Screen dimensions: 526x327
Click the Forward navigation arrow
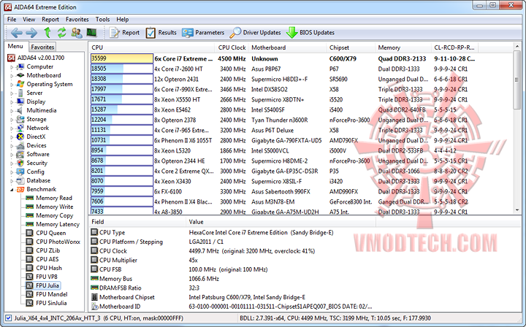(x=31, y=33)
